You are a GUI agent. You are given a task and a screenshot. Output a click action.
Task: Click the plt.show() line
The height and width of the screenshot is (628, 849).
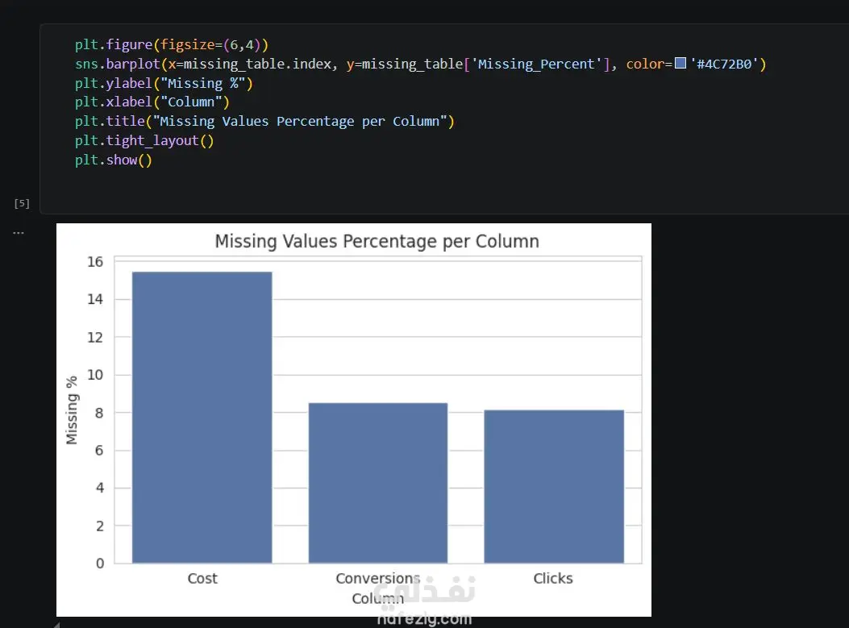113,160
